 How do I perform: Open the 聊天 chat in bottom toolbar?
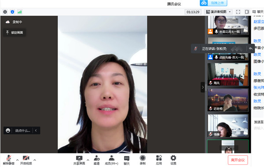click(x=126, y=160)
